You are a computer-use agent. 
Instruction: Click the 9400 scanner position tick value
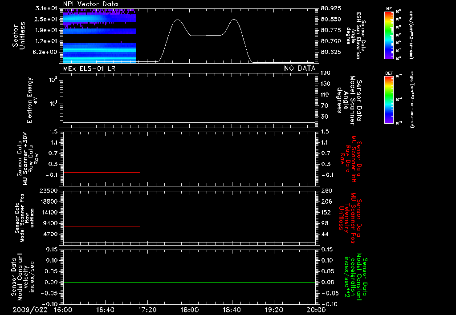click(50, 223)
